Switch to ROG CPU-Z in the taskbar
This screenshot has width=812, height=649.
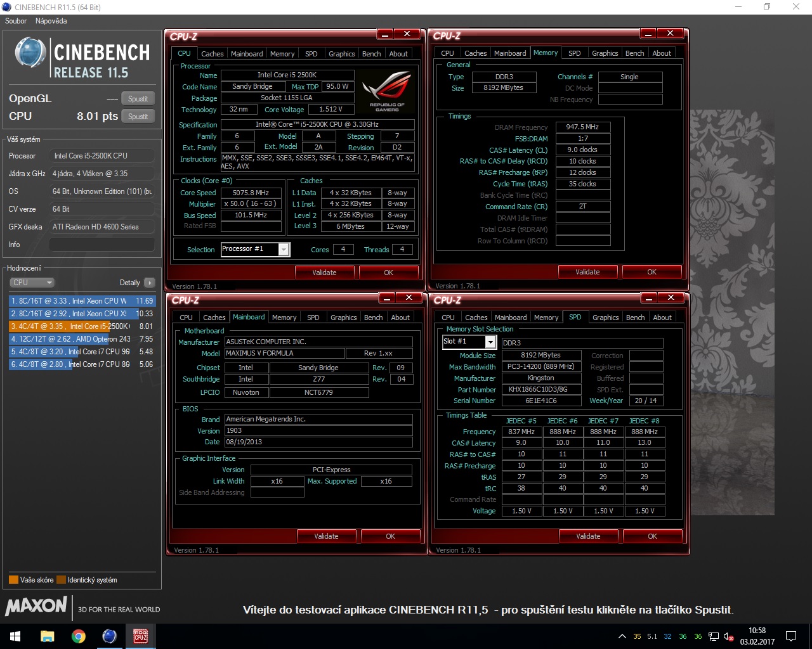point(140,636)
